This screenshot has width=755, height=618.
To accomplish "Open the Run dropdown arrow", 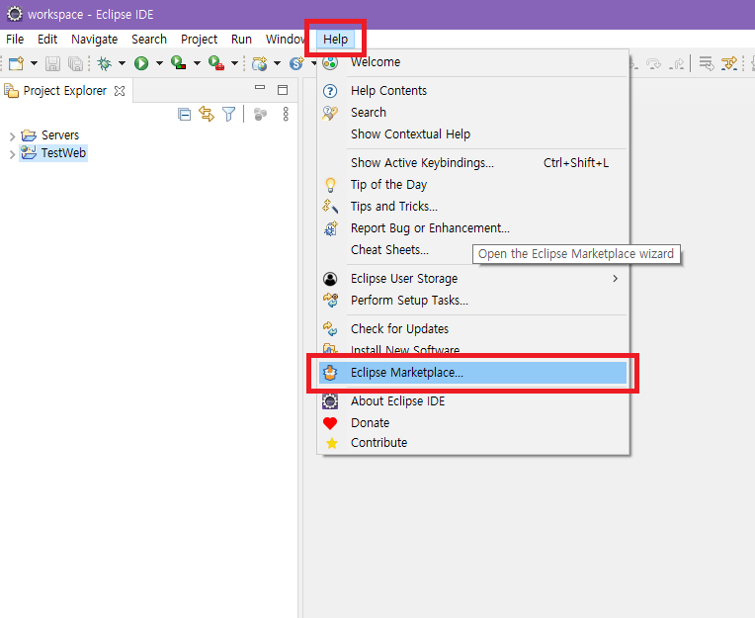I will point(159,63).
